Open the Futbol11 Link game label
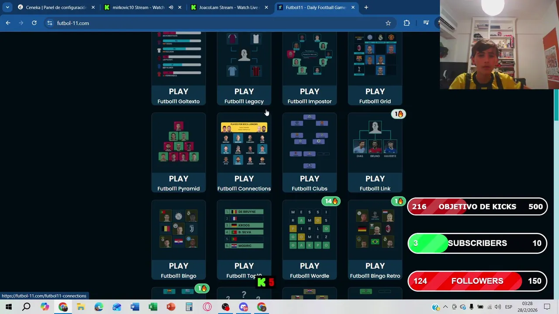The image size is (559, 314). 375,188
